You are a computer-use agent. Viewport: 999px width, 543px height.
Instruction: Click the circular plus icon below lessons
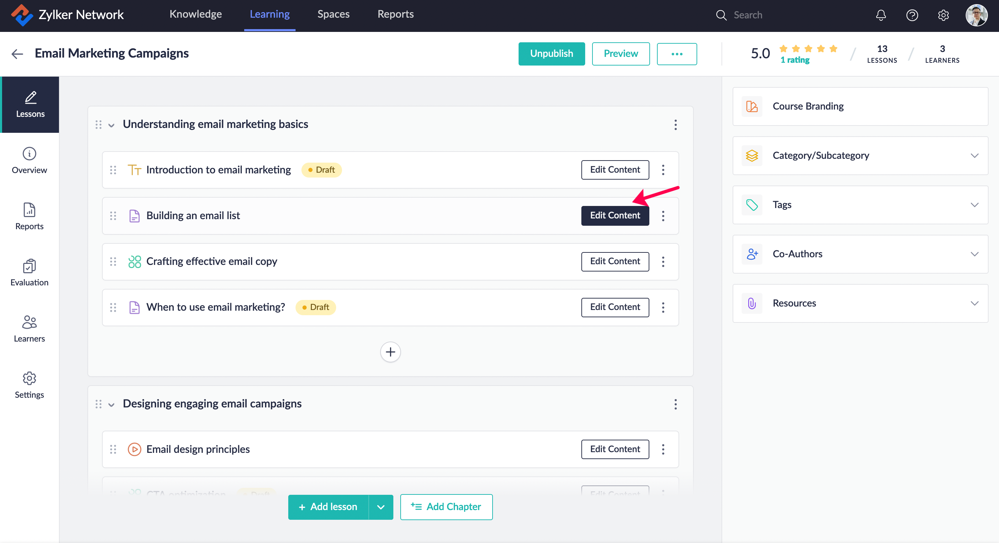pyautogui.click(x=390, y=352)
